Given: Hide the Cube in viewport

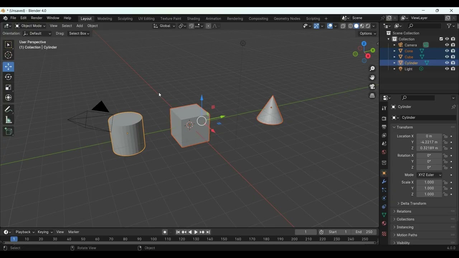Looking at the screenshot, I should pos(447,57).
